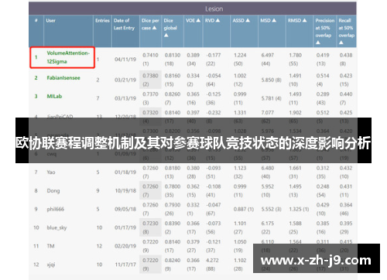Click the ASSD sort arrow
Screen dimensions: 387x280
pos(248,20)
